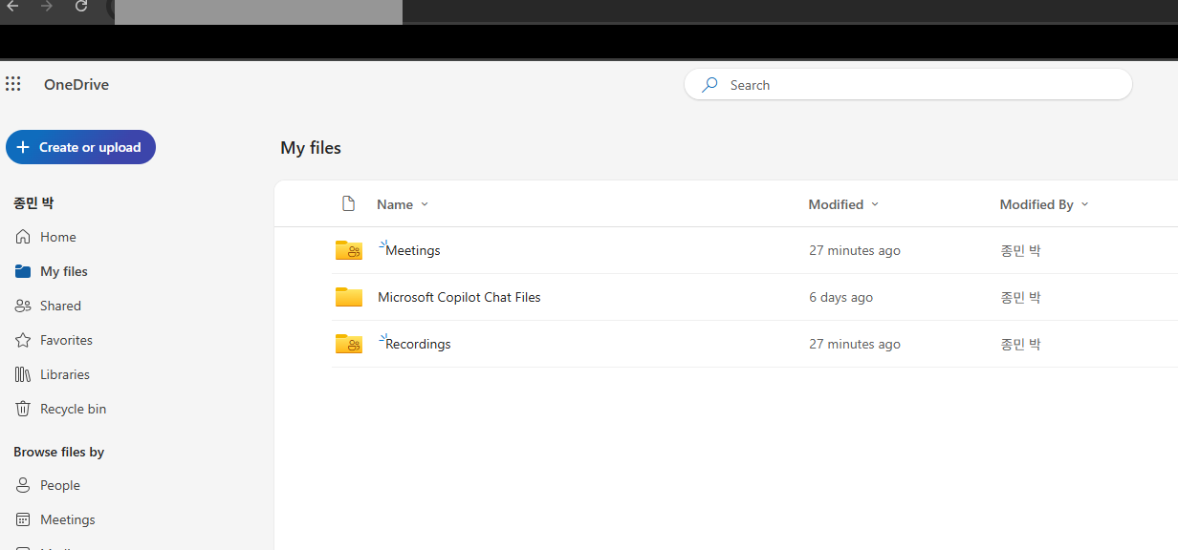Click the Recycle bin trash icon

23,409
